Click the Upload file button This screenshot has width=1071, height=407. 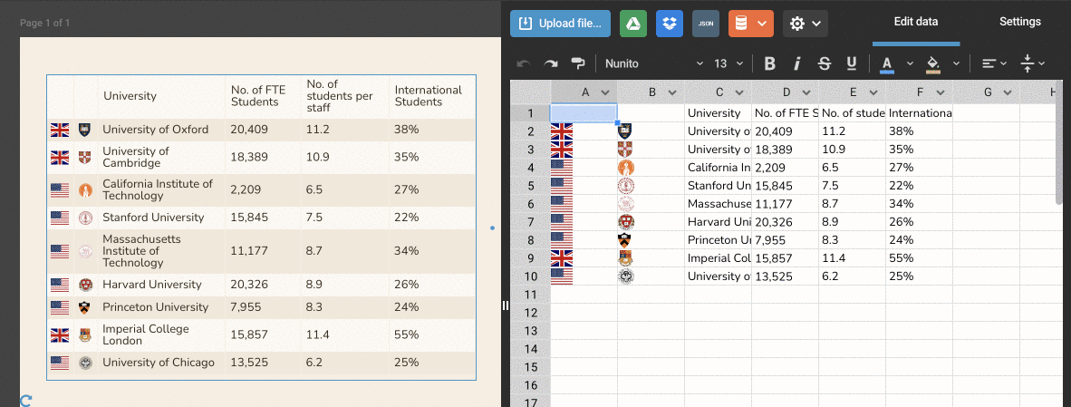pyautogui.click(x=559, y=24)
